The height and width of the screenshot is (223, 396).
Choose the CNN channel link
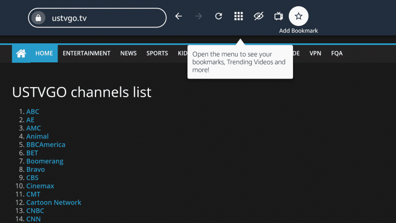(33, 219)
